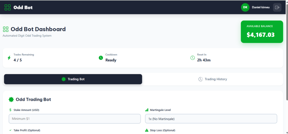The width and height of the screenshot is (288, 134).
Task: Click the grid icon beside Odd Bot Dashboard
Action: tap(6, 29)
